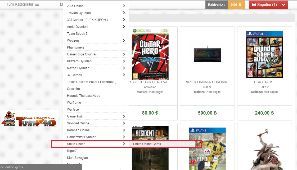Open the Karahan Online category
Screen dimensions: 297x170
pos(78,130)
